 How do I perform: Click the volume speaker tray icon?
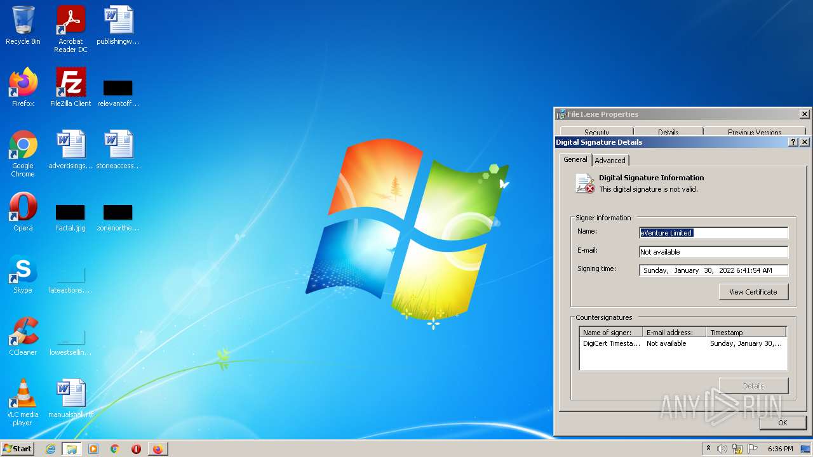point(722,449)
